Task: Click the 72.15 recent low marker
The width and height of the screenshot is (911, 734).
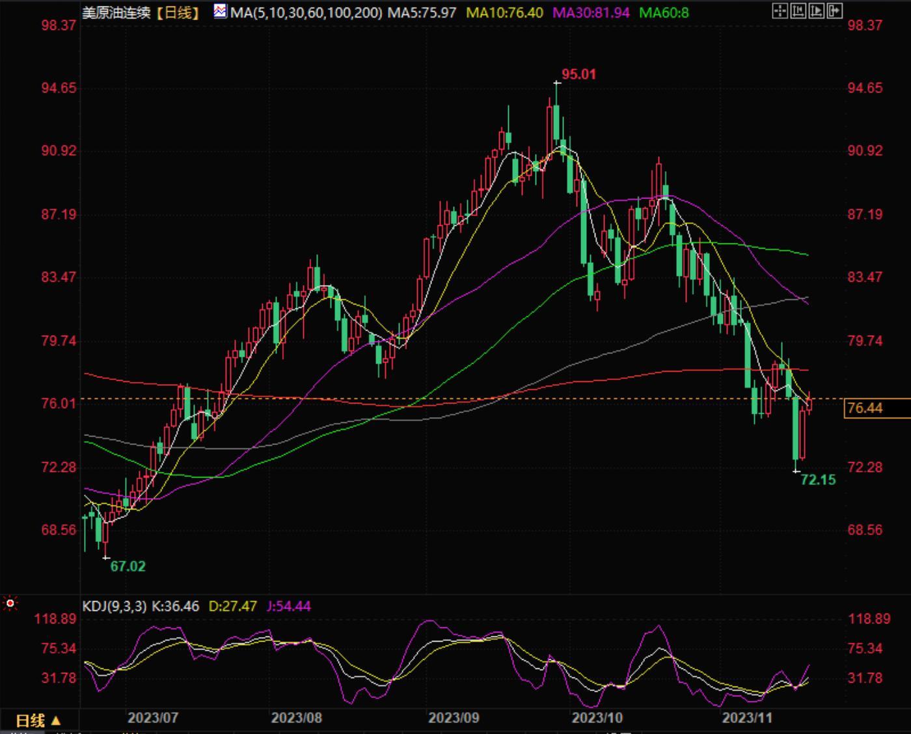Action: pos(818,480)
